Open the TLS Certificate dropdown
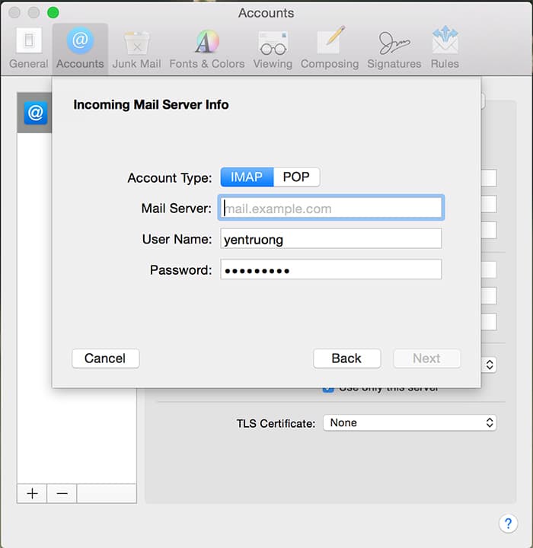 410,422
